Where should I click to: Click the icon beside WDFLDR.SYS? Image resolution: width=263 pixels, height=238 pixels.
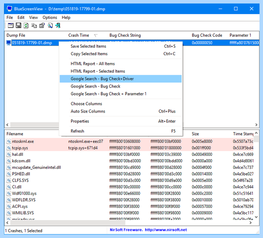[x=9, y=200]
